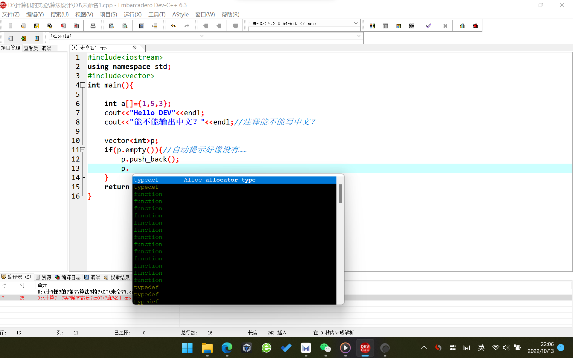Viewport: 573px width, 358px height.
Task: Switch to the 编译日志 bottom tab
Action: point(68,277)
